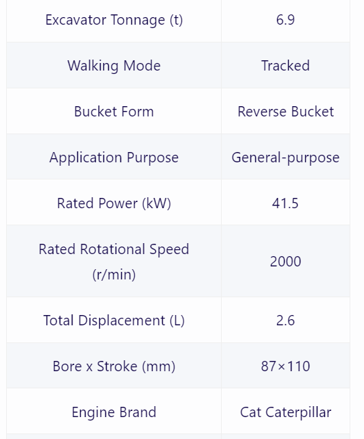Click the word Caterpillar in engine brand
The width and height of the screenshot is (364, 439).
coord(298,412)
